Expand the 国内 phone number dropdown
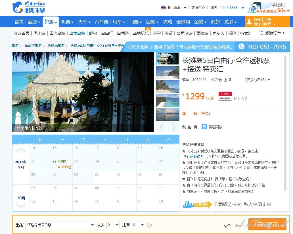Screen dimensions: 293x234 tap(243, 8)
